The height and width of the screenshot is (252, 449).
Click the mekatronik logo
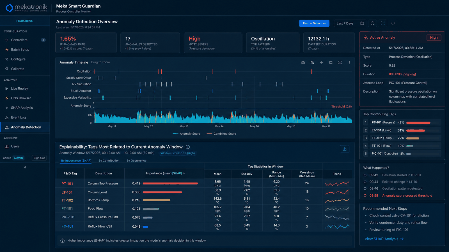27,8
